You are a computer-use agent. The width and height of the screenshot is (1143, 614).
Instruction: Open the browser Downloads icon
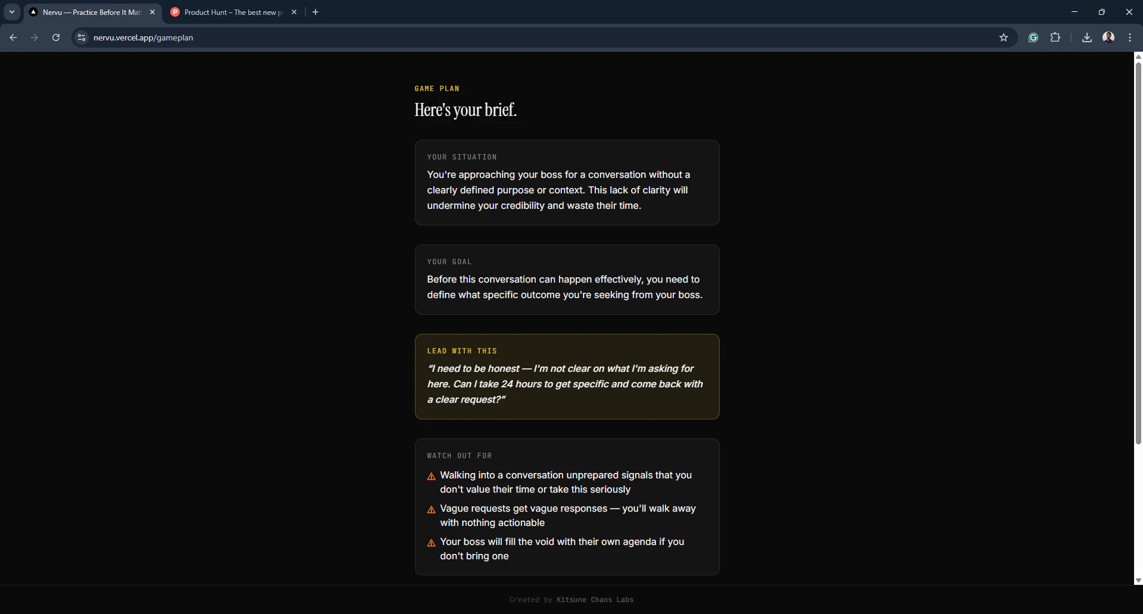click(x=1087, y=37)
